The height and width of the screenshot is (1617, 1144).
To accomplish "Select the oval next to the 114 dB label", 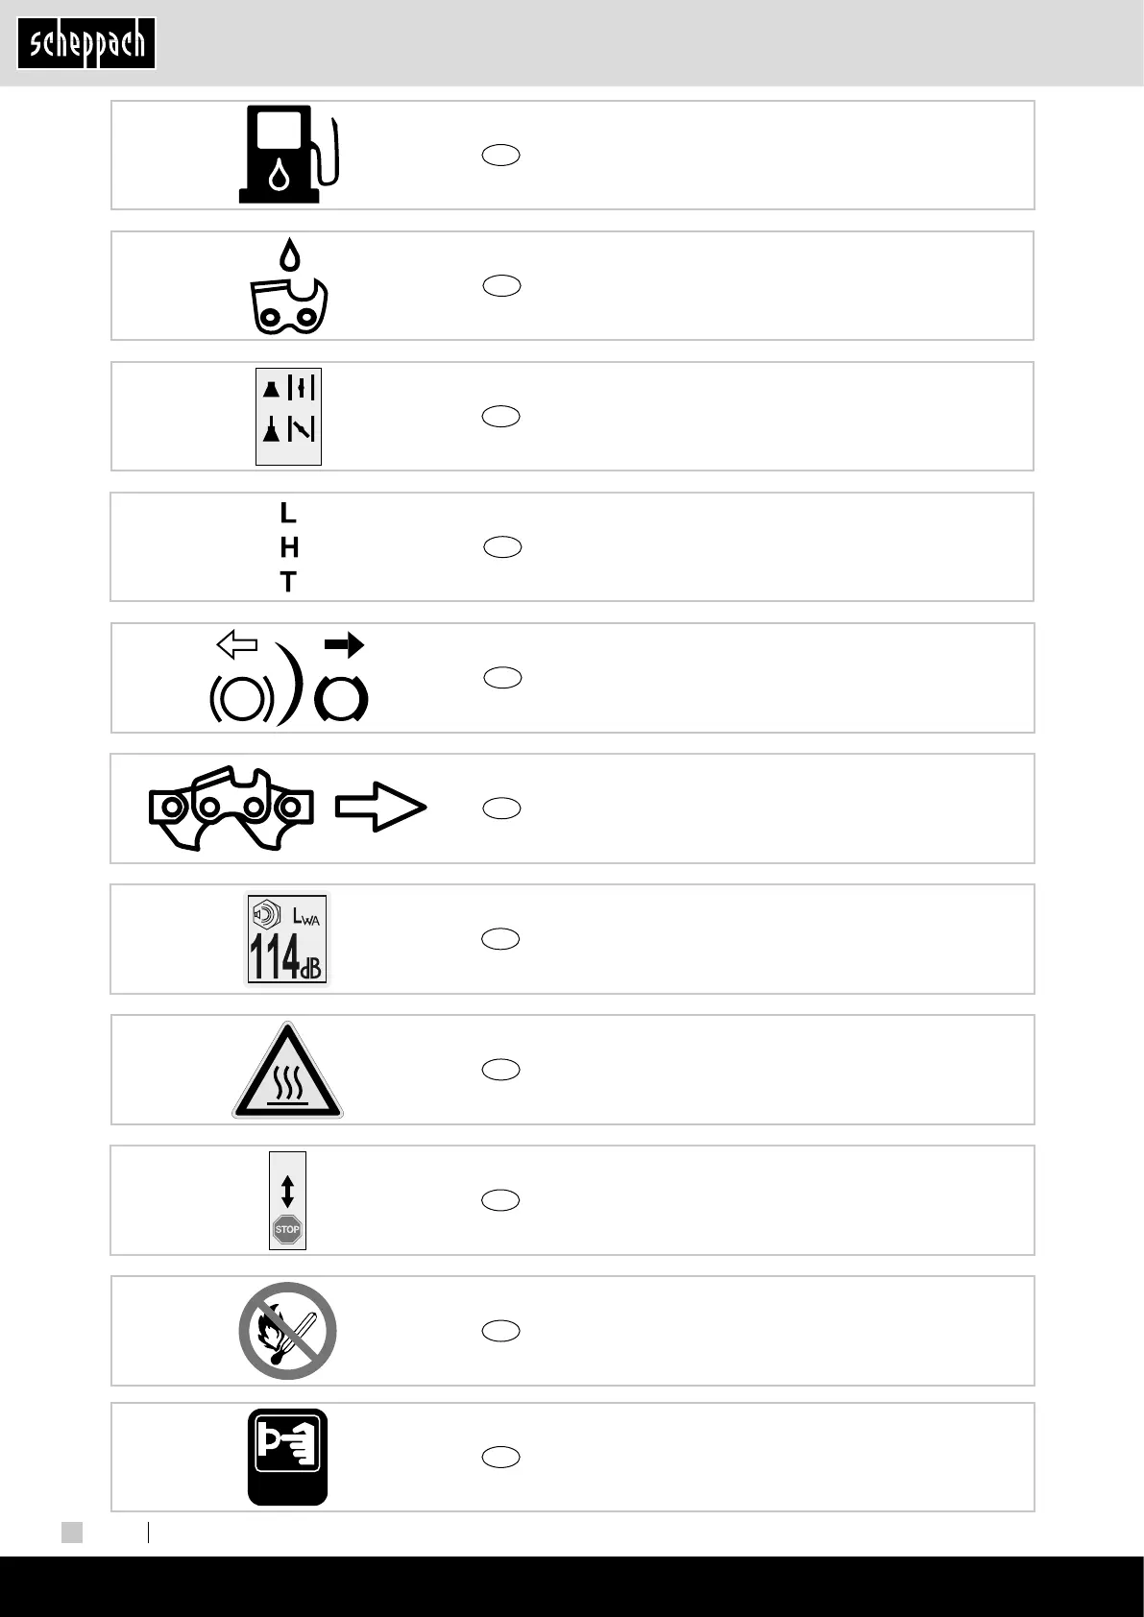I will (500, 939).
